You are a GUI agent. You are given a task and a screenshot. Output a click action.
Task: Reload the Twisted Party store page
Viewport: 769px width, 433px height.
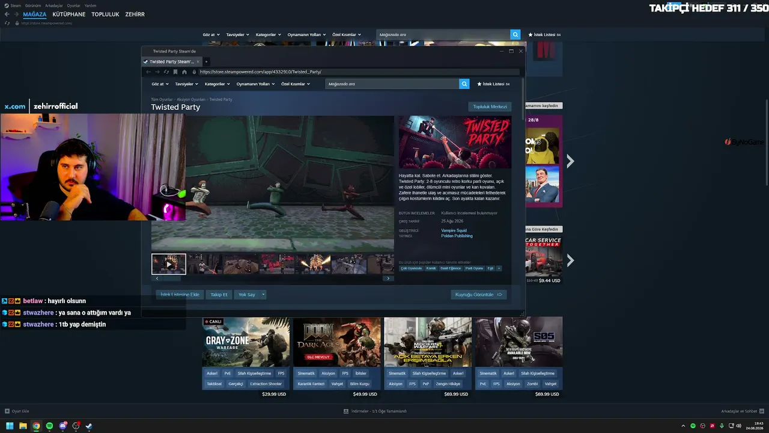(166, 72)
